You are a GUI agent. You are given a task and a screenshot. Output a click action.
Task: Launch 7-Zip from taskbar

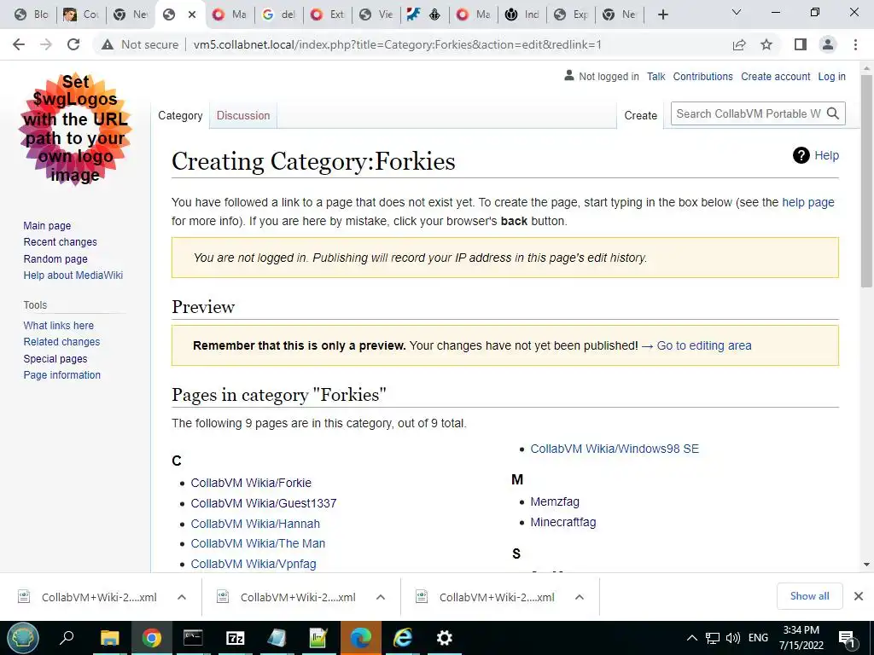[236, 638]
